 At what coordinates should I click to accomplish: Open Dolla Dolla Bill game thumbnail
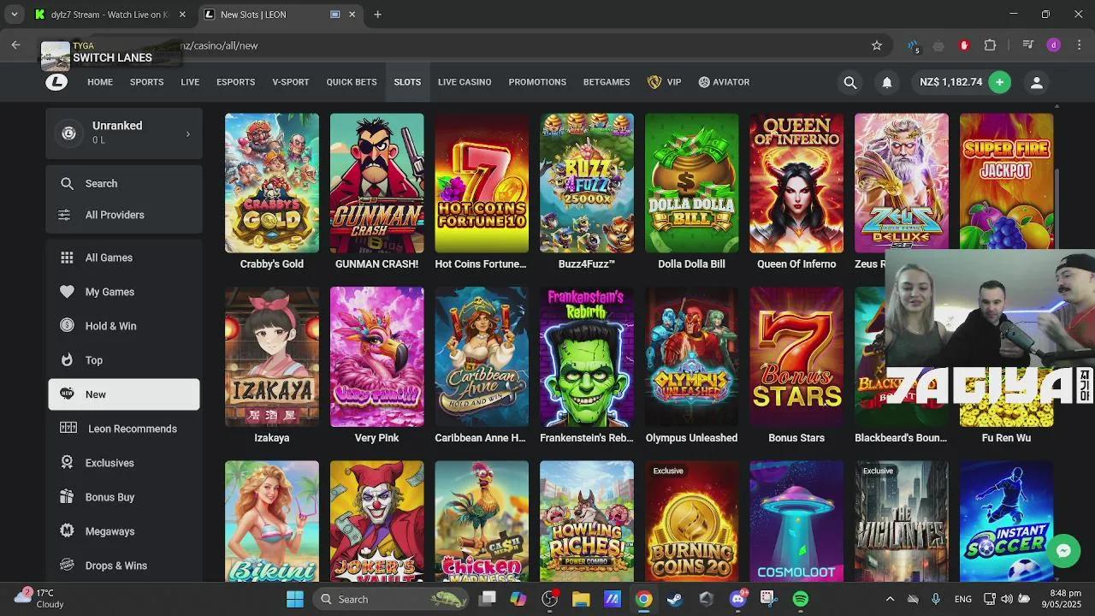tap(691, 183)
